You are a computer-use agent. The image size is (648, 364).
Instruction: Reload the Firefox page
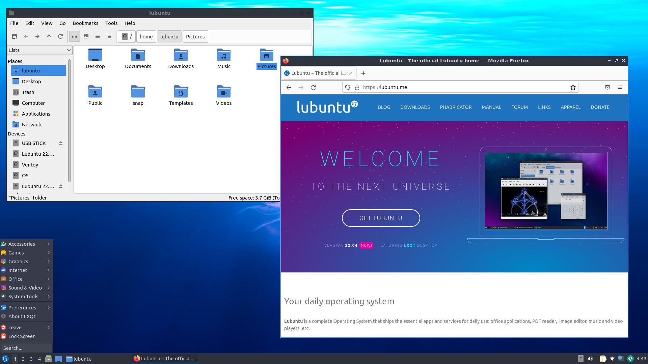coord(313,87)
